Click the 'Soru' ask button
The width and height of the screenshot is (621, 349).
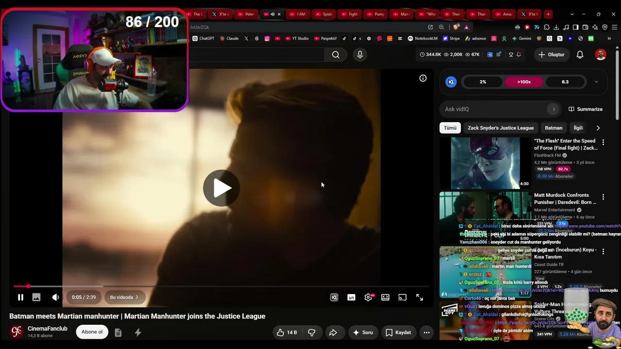tap(362, 333)
